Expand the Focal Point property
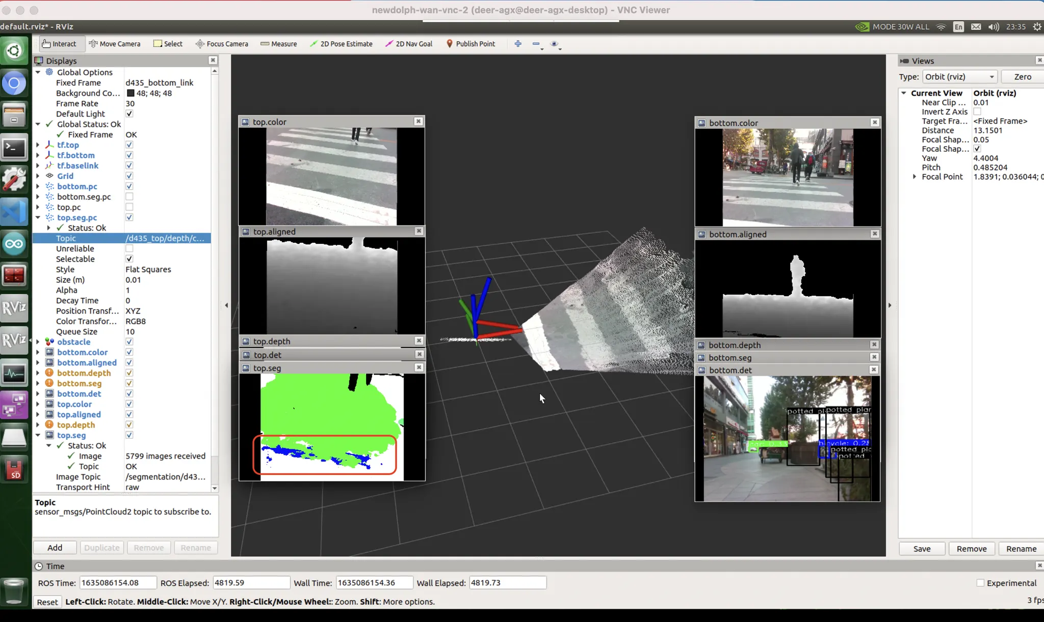1044x622 pixels. 915,177
